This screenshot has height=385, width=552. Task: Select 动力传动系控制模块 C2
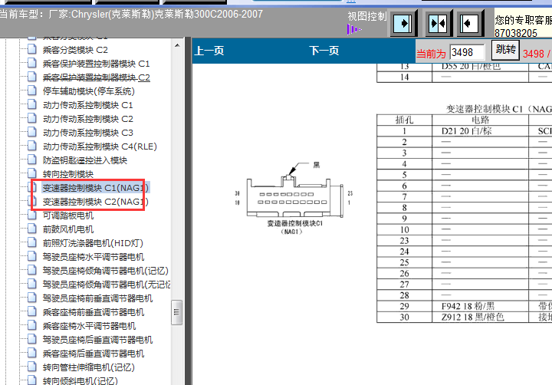[87, 119]
